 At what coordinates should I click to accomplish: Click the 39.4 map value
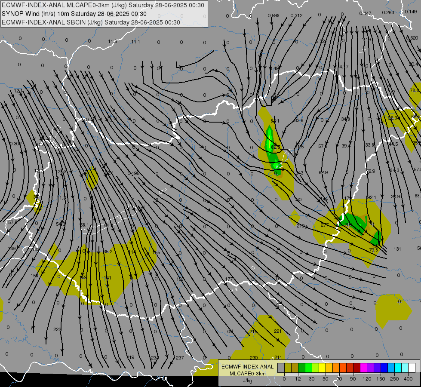[346, 146]
